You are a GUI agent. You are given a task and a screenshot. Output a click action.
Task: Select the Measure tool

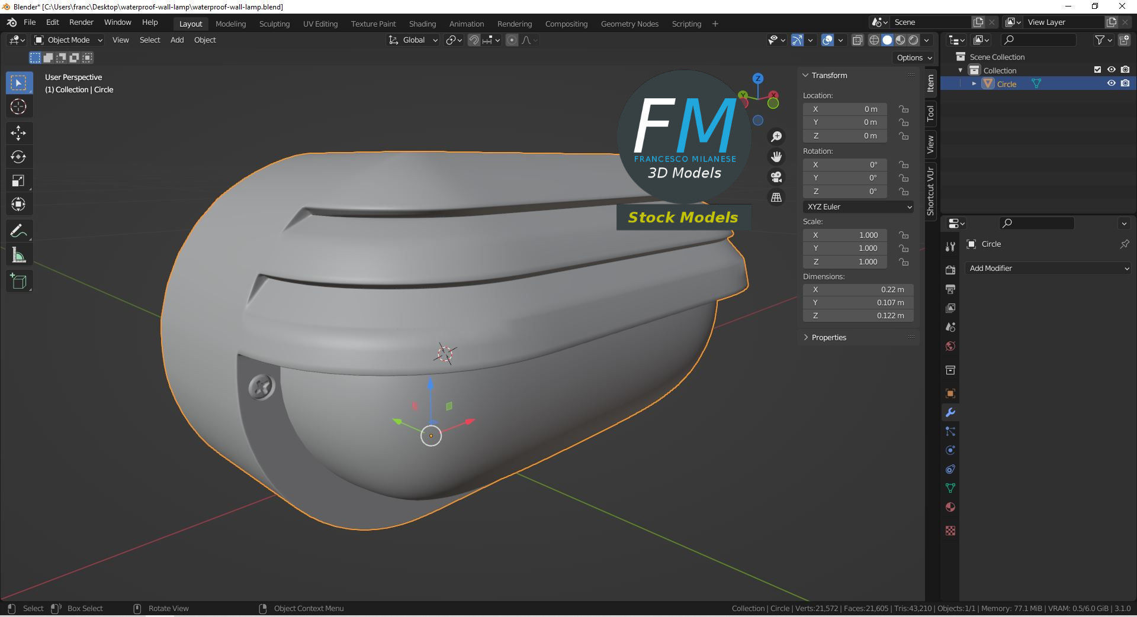[18, 255]
